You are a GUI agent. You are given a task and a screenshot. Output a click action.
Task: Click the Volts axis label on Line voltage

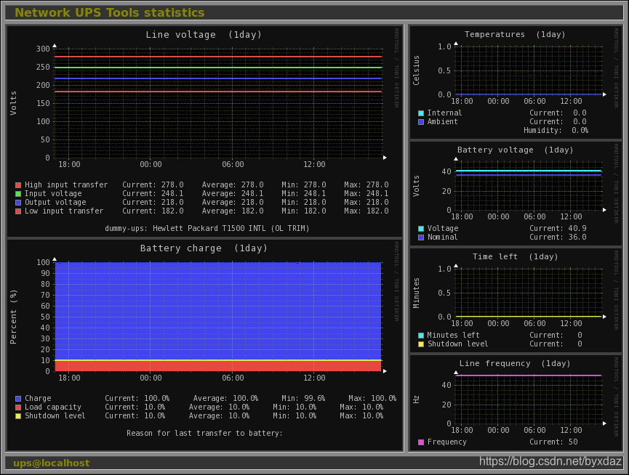[x=13, y=103]
